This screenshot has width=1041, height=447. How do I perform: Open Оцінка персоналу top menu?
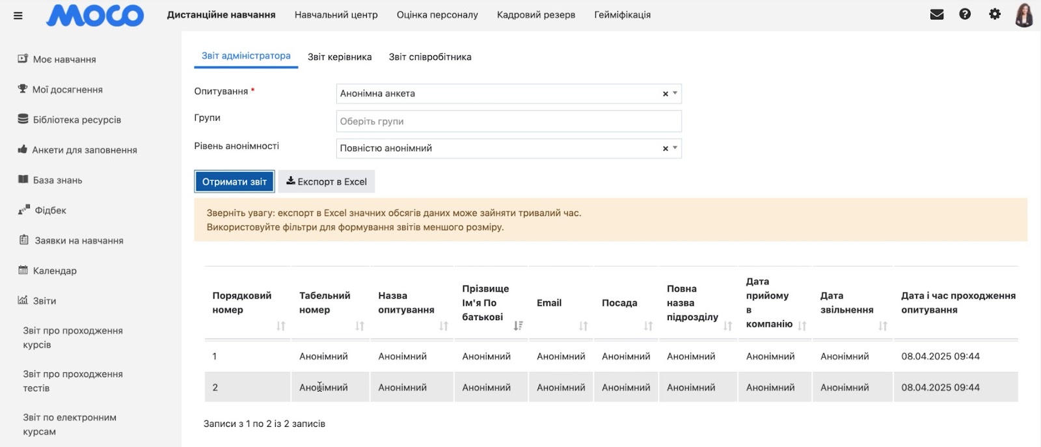437,14
